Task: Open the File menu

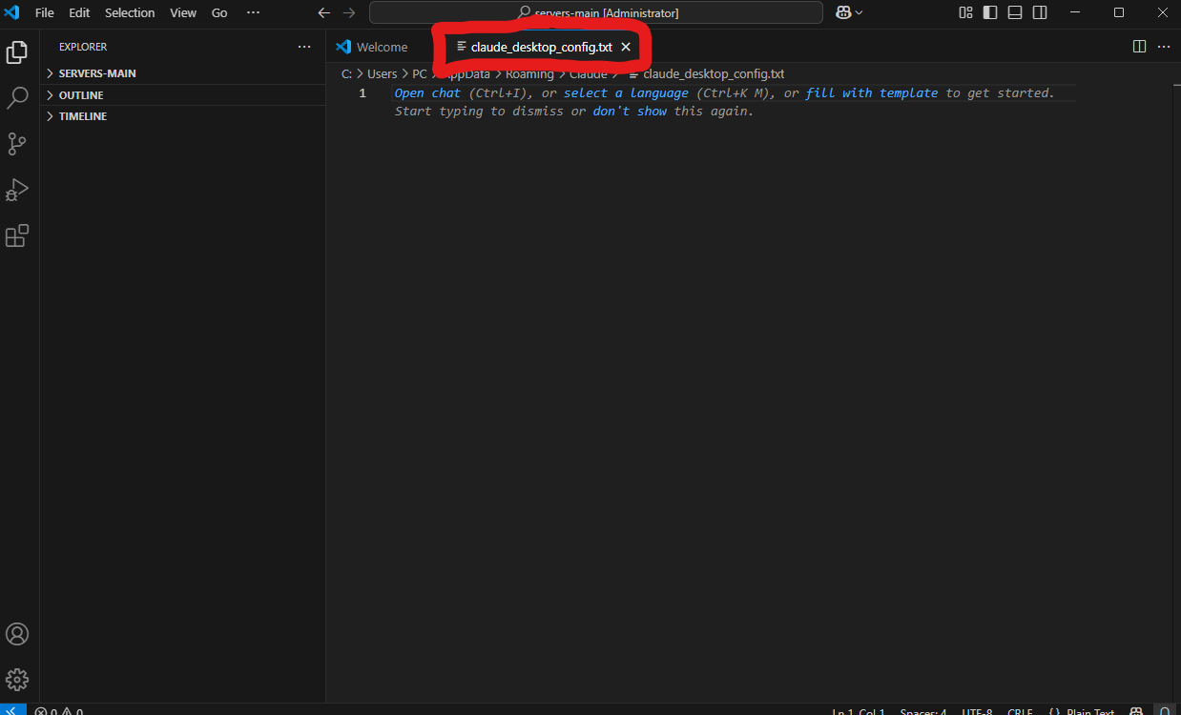Action: coord(45,12)
